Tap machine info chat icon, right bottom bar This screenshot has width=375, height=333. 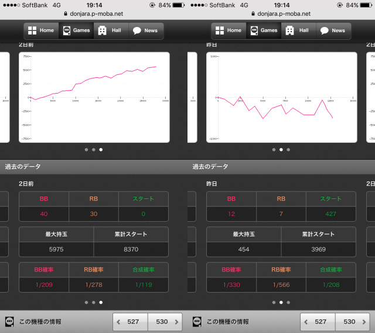[197, 321]
